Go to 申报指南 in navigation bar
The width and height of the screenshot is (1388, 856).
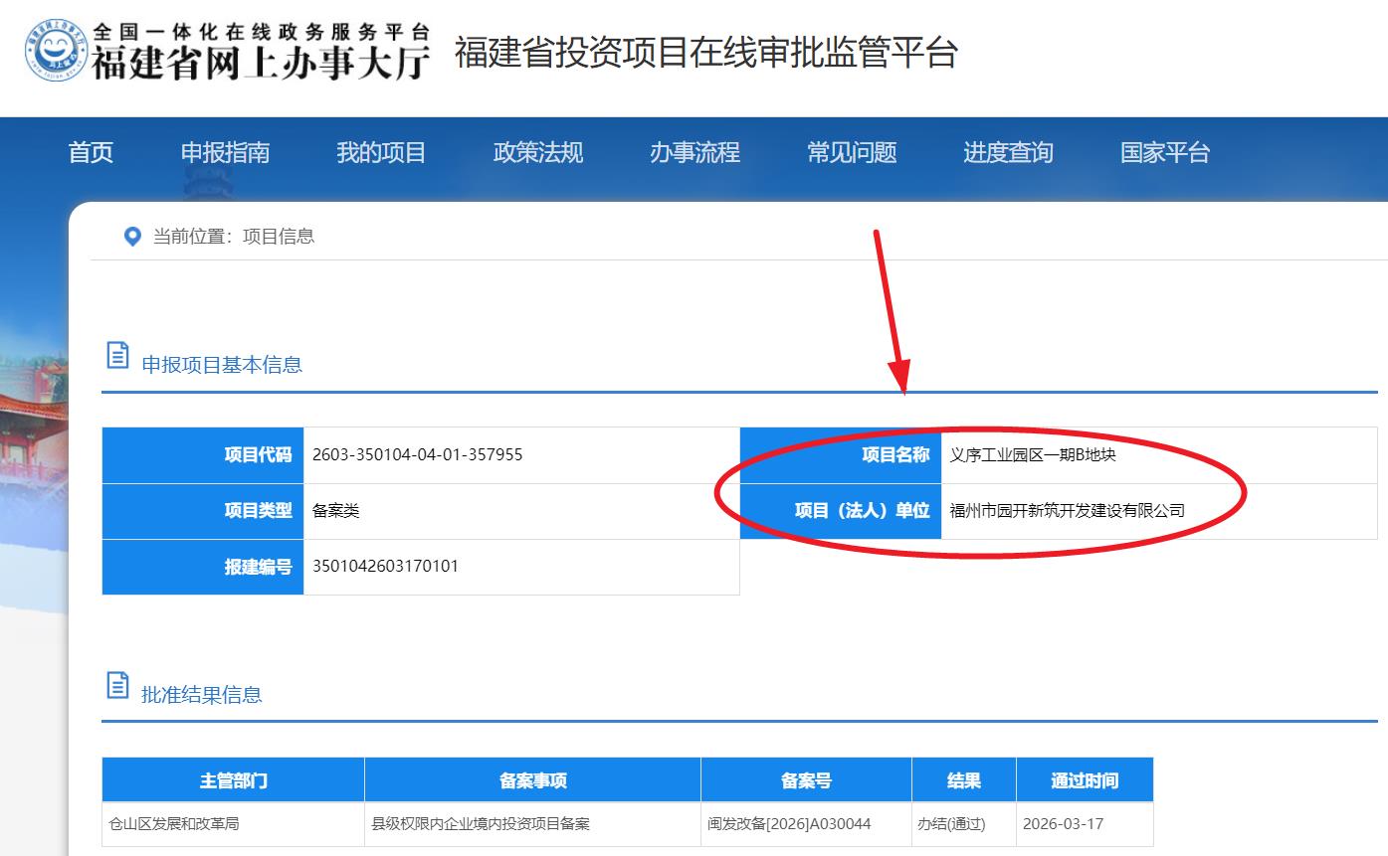tap(225, 153)
